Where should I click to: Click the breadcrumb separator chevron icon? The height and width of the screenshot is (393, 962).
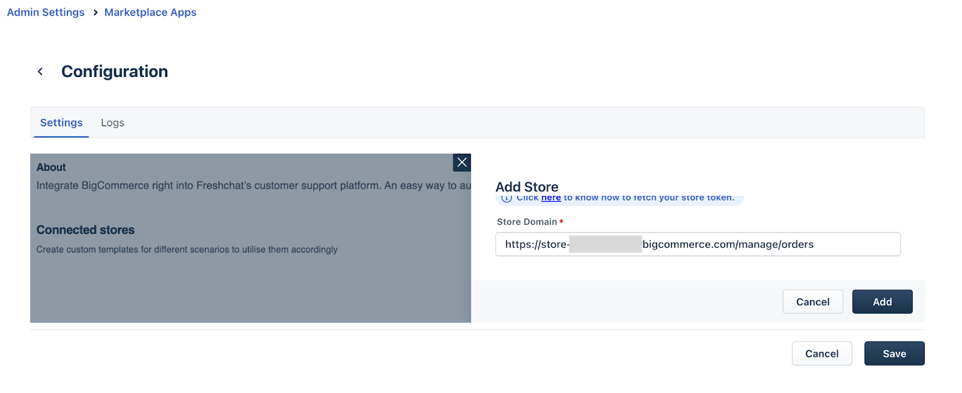coord(95,13)
